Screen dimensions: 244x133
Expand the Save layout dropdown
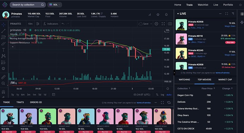(x=151, y=24)
